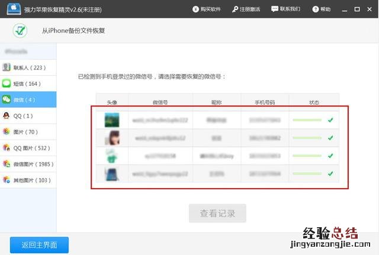
Task: Select 联系人 (223) in sidebar
Action: click(x=28, y=67)
